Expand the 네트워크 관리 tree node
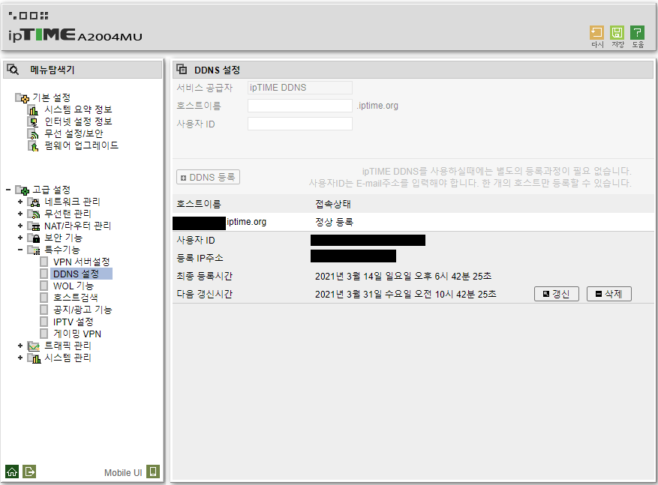The image size is (658, 485). (x=20, y=202)
